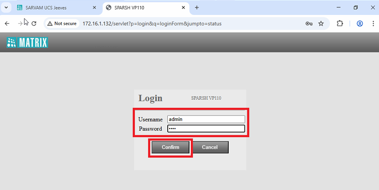Screen dimensions: 379x190
Task: Open the tab search dropdown arrow
Action: click(x=6, y=8)
